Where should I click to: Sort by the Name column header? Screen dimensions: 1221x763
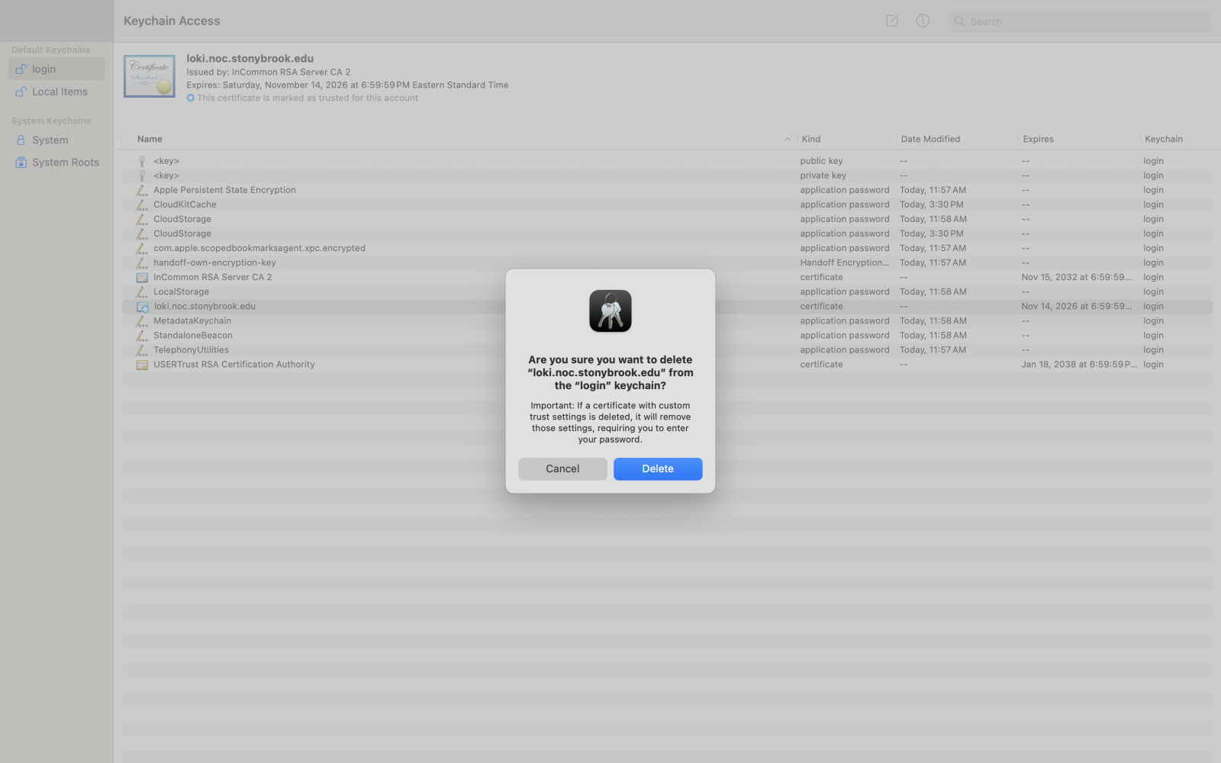[x=150, y=139]
